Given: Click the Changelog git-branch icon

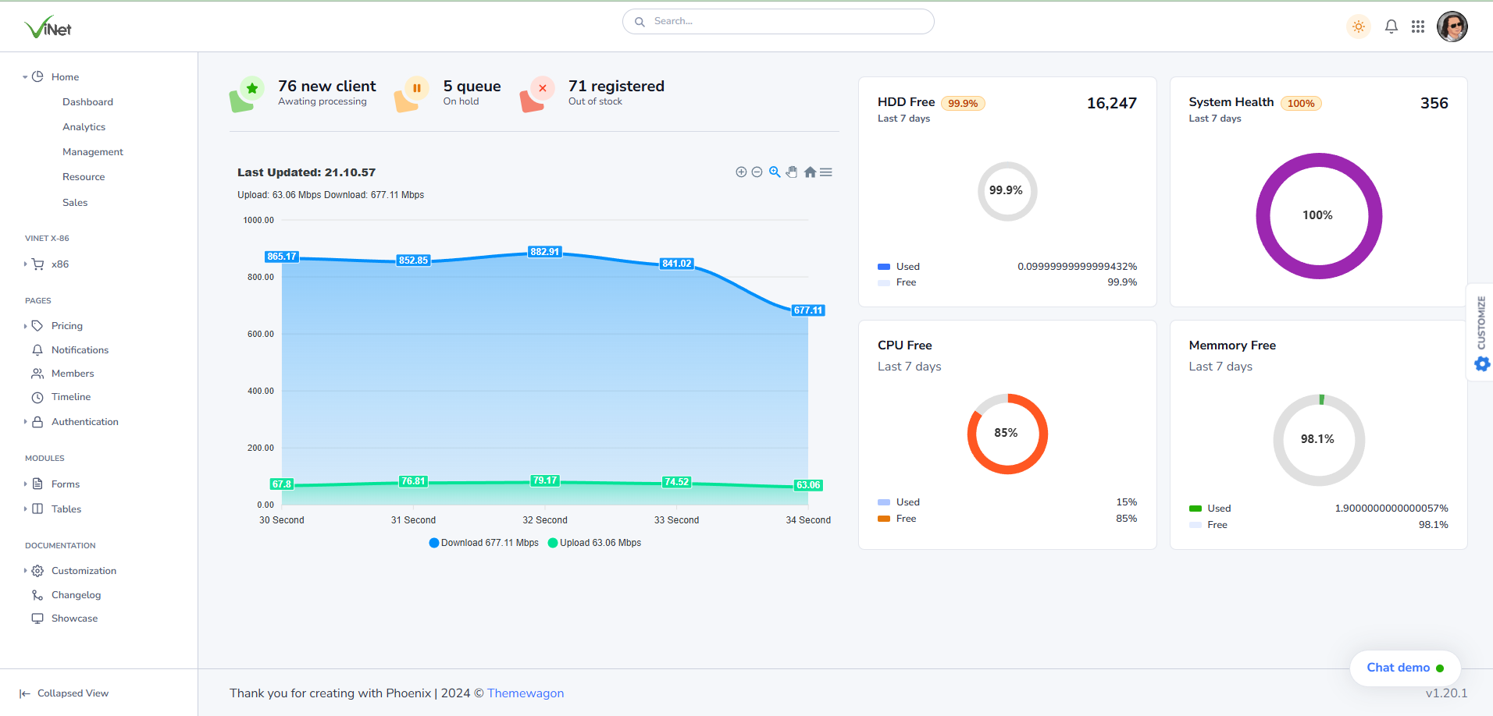Looking at the screenshot, I should click(x=37, y=595).
